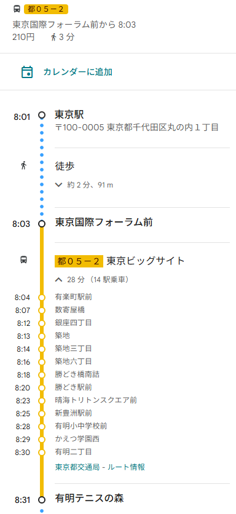Click the walking icon left of 徒歩
The width and height of the screenshot is (236, 514).
23,165
